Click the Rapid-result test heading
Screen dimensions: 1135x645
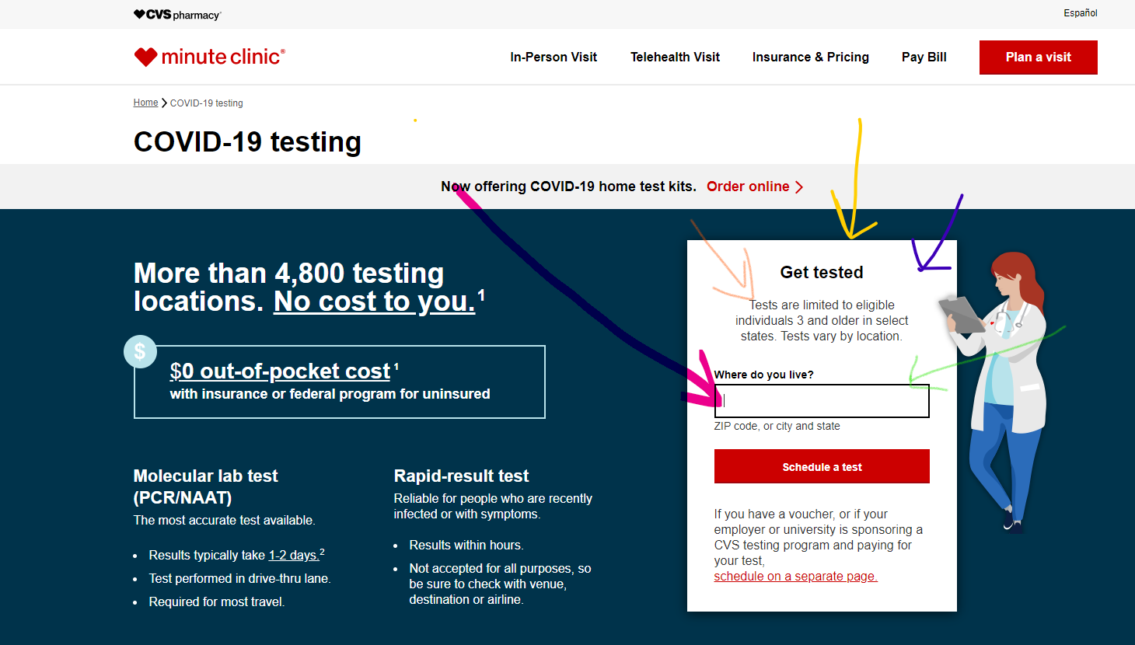pos(461,476)
